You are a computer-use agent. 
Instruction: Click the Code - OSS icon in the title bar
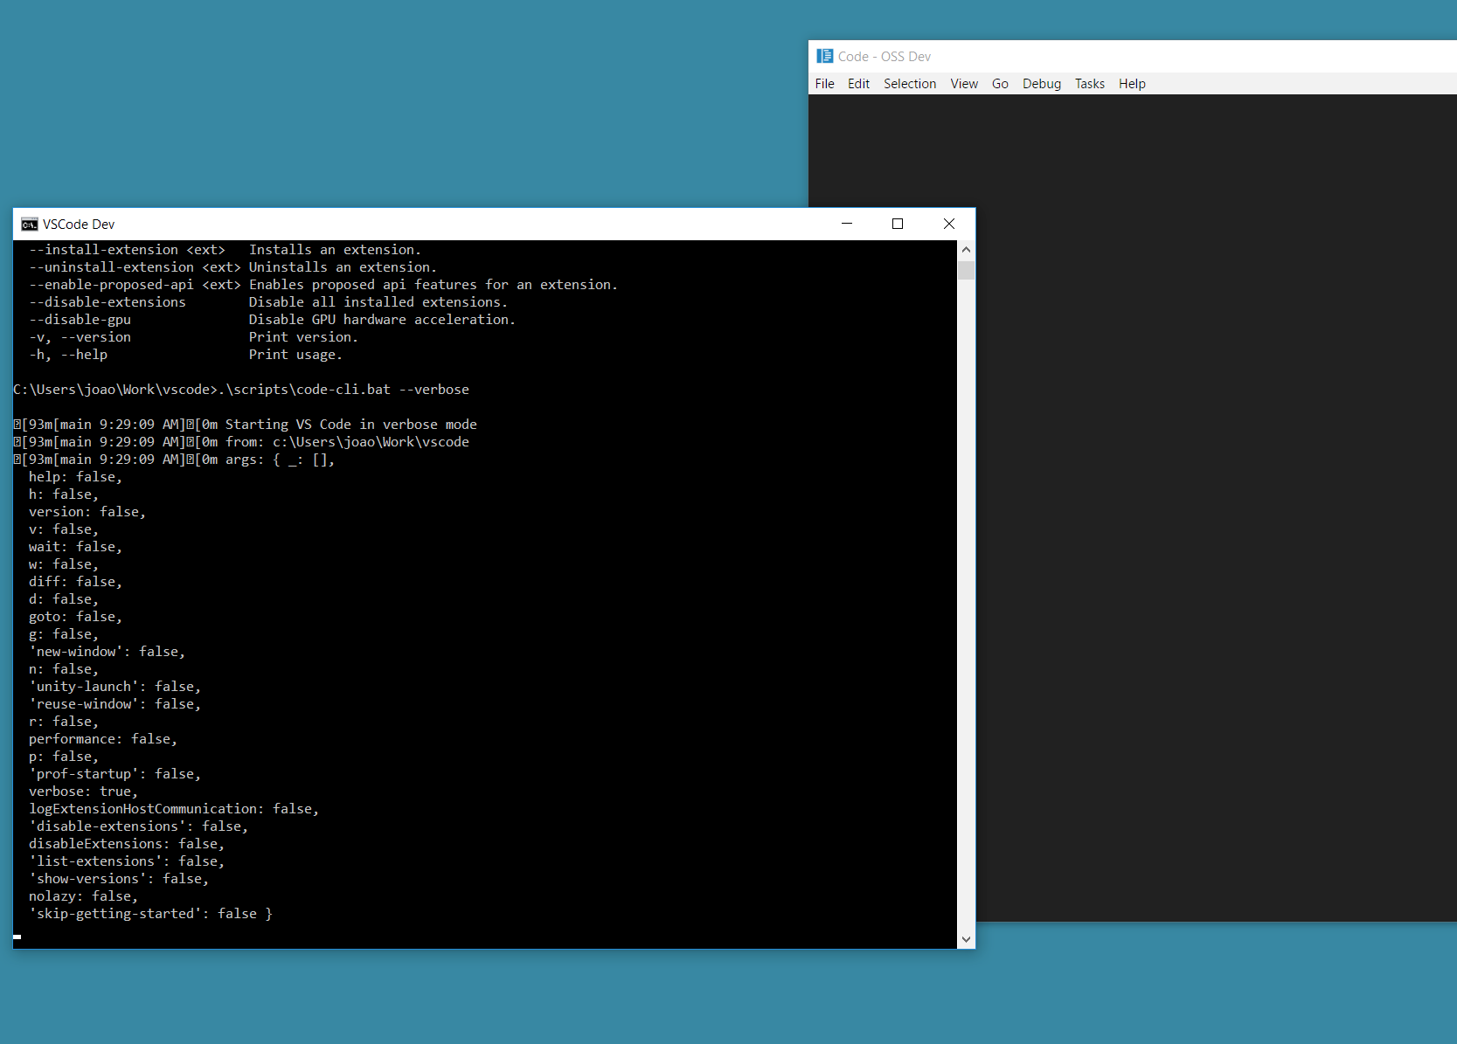pos(824,55)
